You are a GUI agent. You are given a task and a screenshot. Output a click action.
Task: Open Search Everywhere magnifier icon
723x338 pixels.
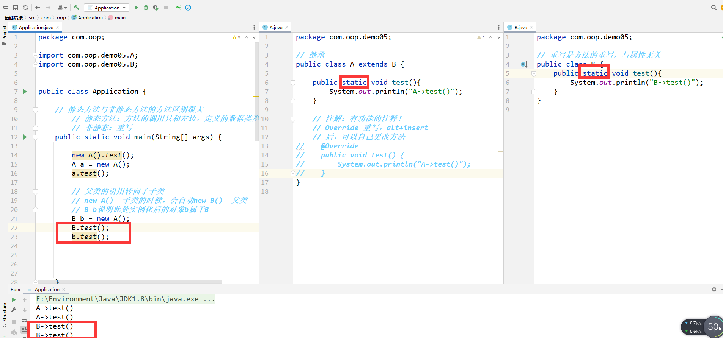(714, 8)
